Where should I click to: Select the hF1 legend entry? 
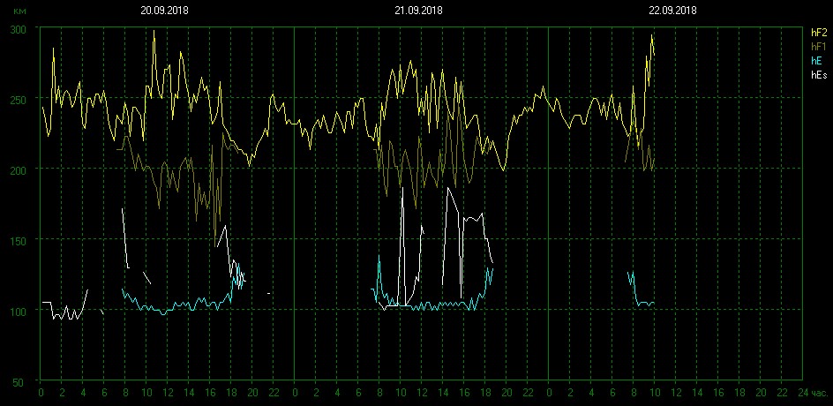pos(818,46)
